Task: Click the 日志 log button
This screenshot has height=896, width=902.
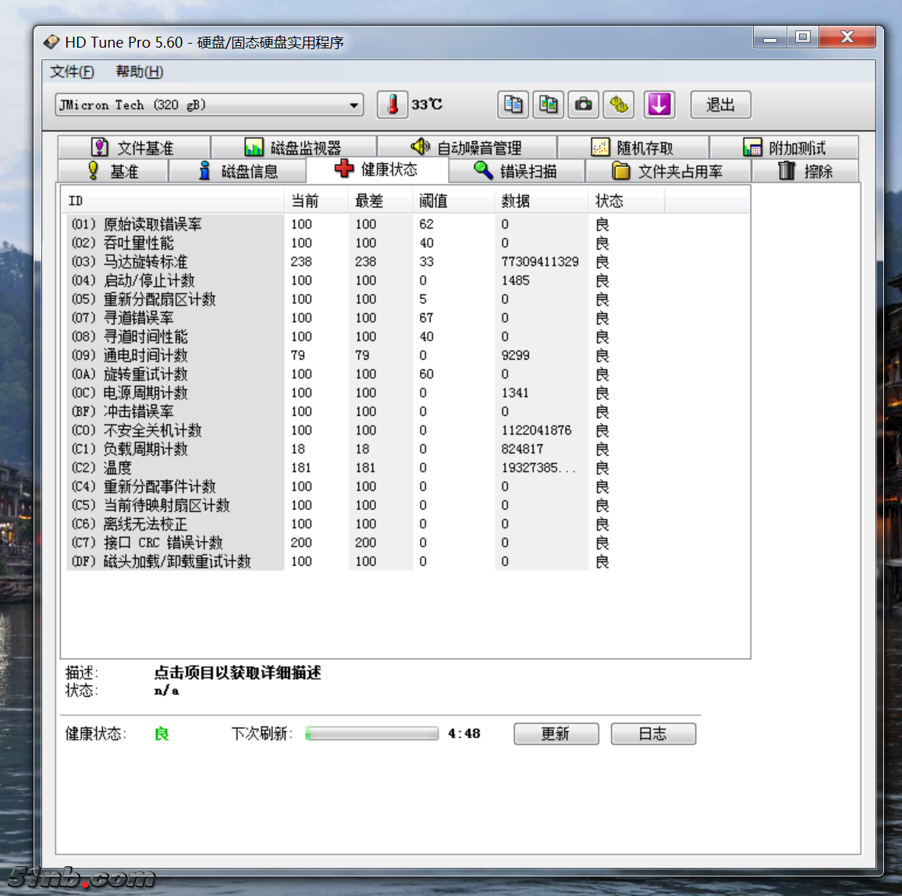Action: [653, 734]
